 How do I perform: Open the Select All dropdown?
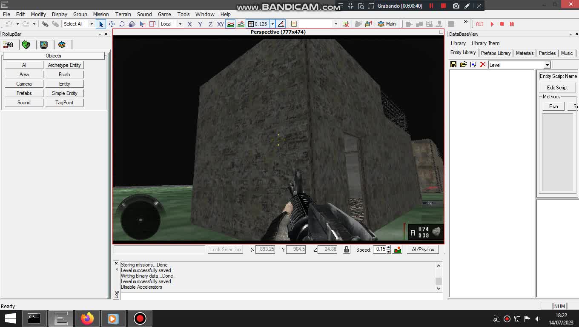coord(91,24)
